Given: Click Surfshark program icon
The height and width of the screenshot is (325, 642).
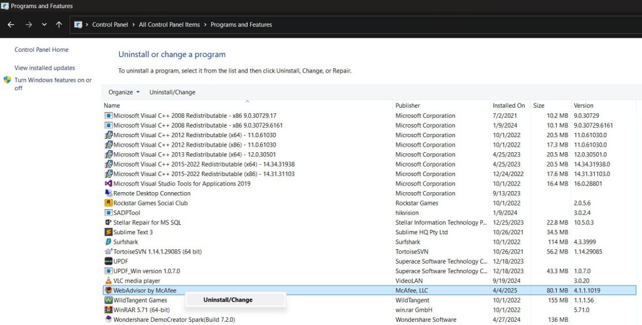Looking at the screenshot, I should coord(108,242).
